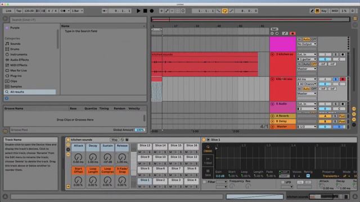Start playback with the Play button

pos(138,11)
